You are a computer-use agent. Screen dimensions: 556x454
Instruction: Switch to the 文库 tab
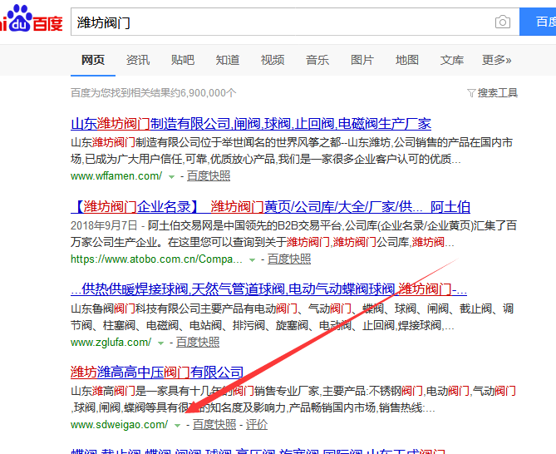452,60
